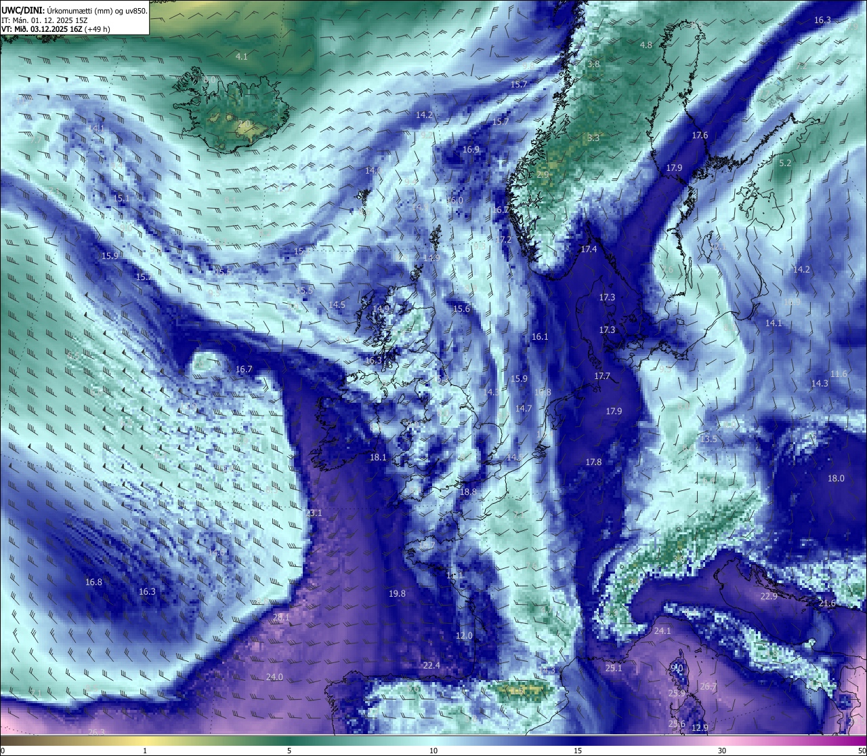Click the map value '19.8'

[x=397, y=594]
